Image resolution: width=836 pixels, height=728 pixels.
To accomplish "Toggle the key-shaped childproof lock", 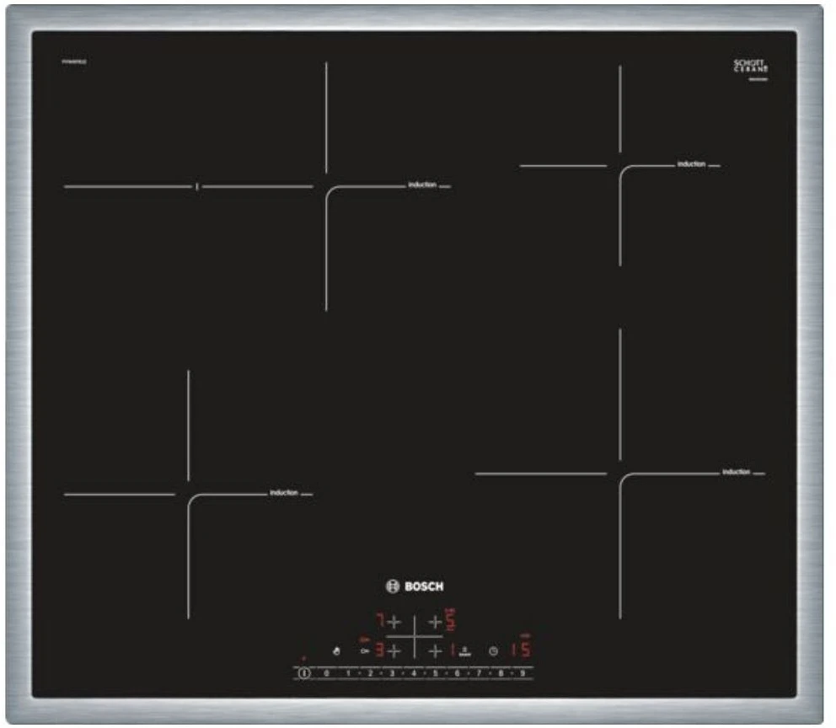I will point(363,650).
